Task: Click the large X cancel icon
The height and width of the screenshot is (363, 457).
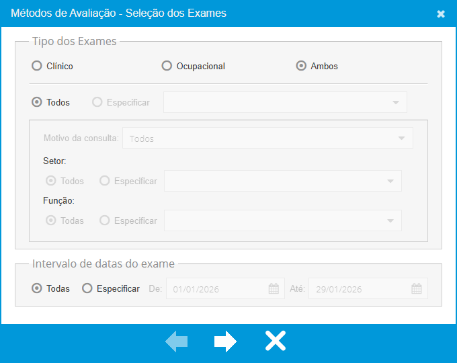Action: tap(275, 341)
